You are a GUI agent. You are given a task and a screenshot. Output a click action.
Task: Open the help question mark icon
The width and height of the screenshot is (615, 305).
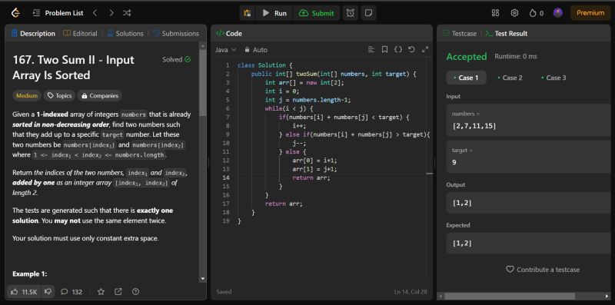pyautogui.click(x=135, y=292)
